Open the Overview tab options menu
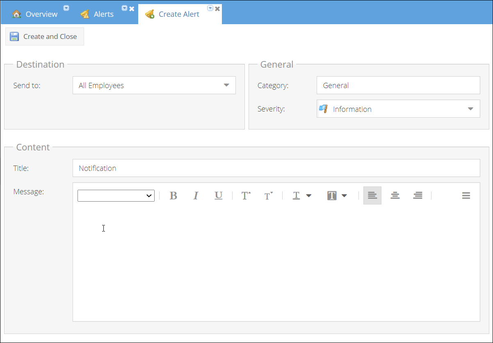This screenshot has height=343, width=493. (x=66, y=8)
